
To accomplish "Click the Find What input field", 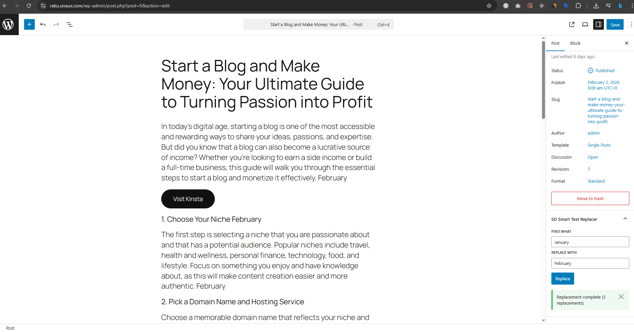I will 590,242.
